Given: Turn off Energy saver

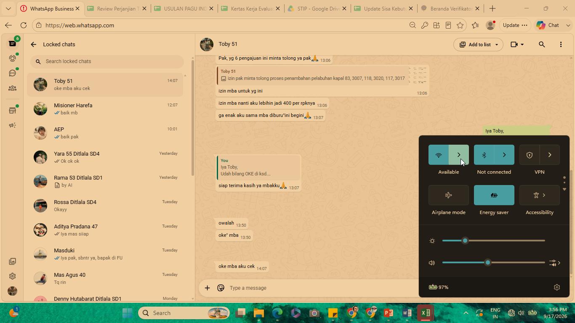Looking at the screenshot, I should [x=494, y=195].
